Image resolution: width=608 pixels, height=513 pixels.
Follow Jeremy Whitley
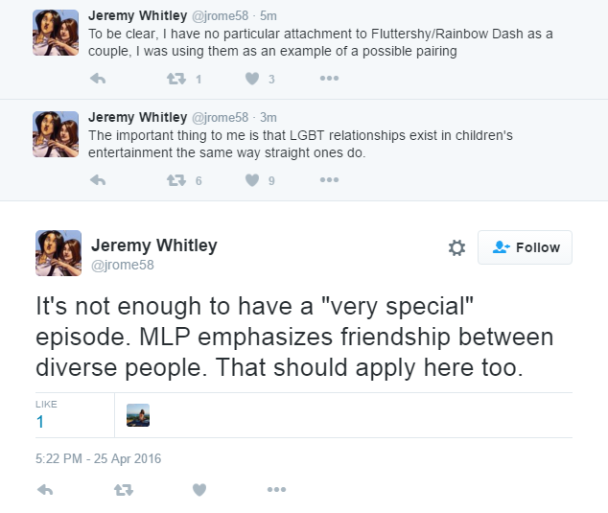pos(525,247)
